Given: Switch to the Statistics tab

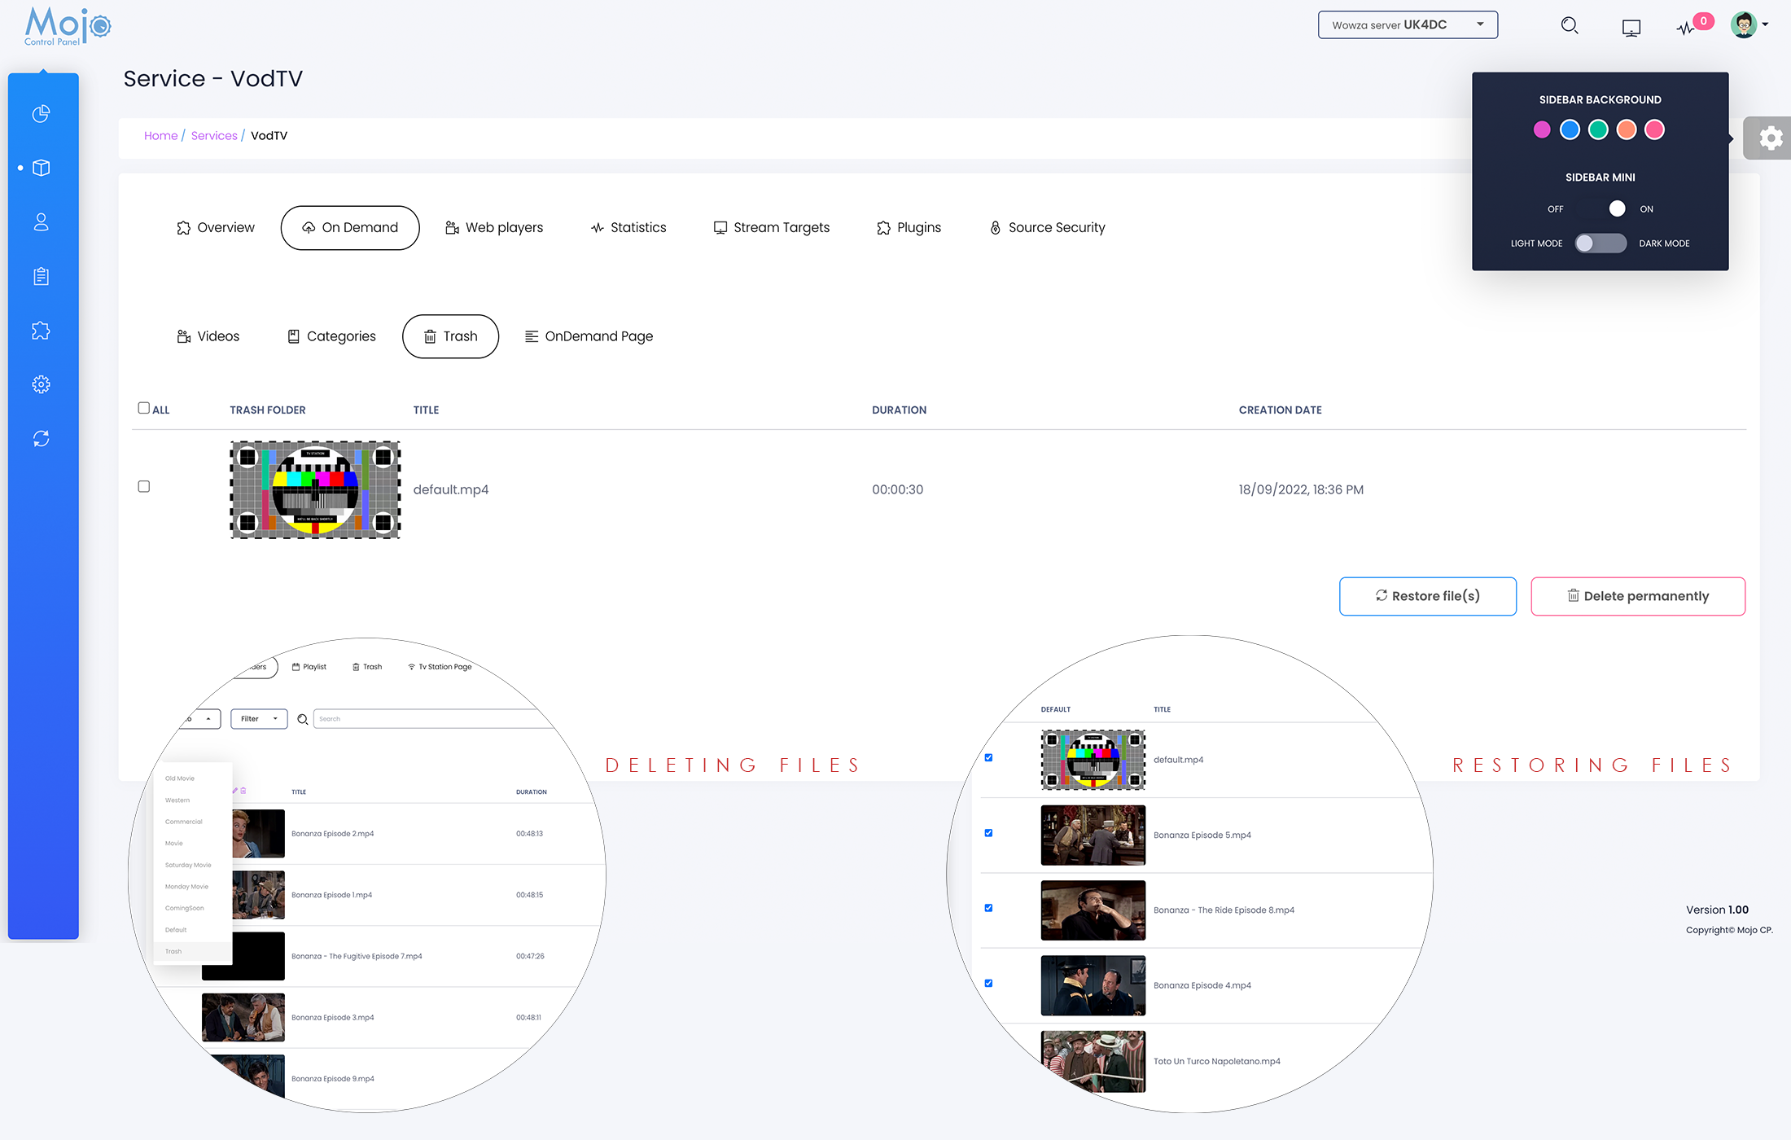Looking at the screenshot, I should [628, 227].
